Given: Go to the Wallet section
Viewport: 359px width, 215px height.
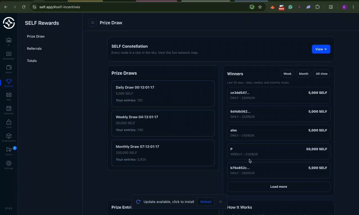Looking at the screenshot, I should [9, 69].
